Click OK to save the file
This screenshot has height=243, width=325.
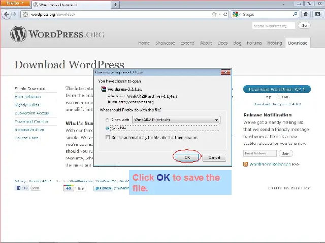(187, 157)
